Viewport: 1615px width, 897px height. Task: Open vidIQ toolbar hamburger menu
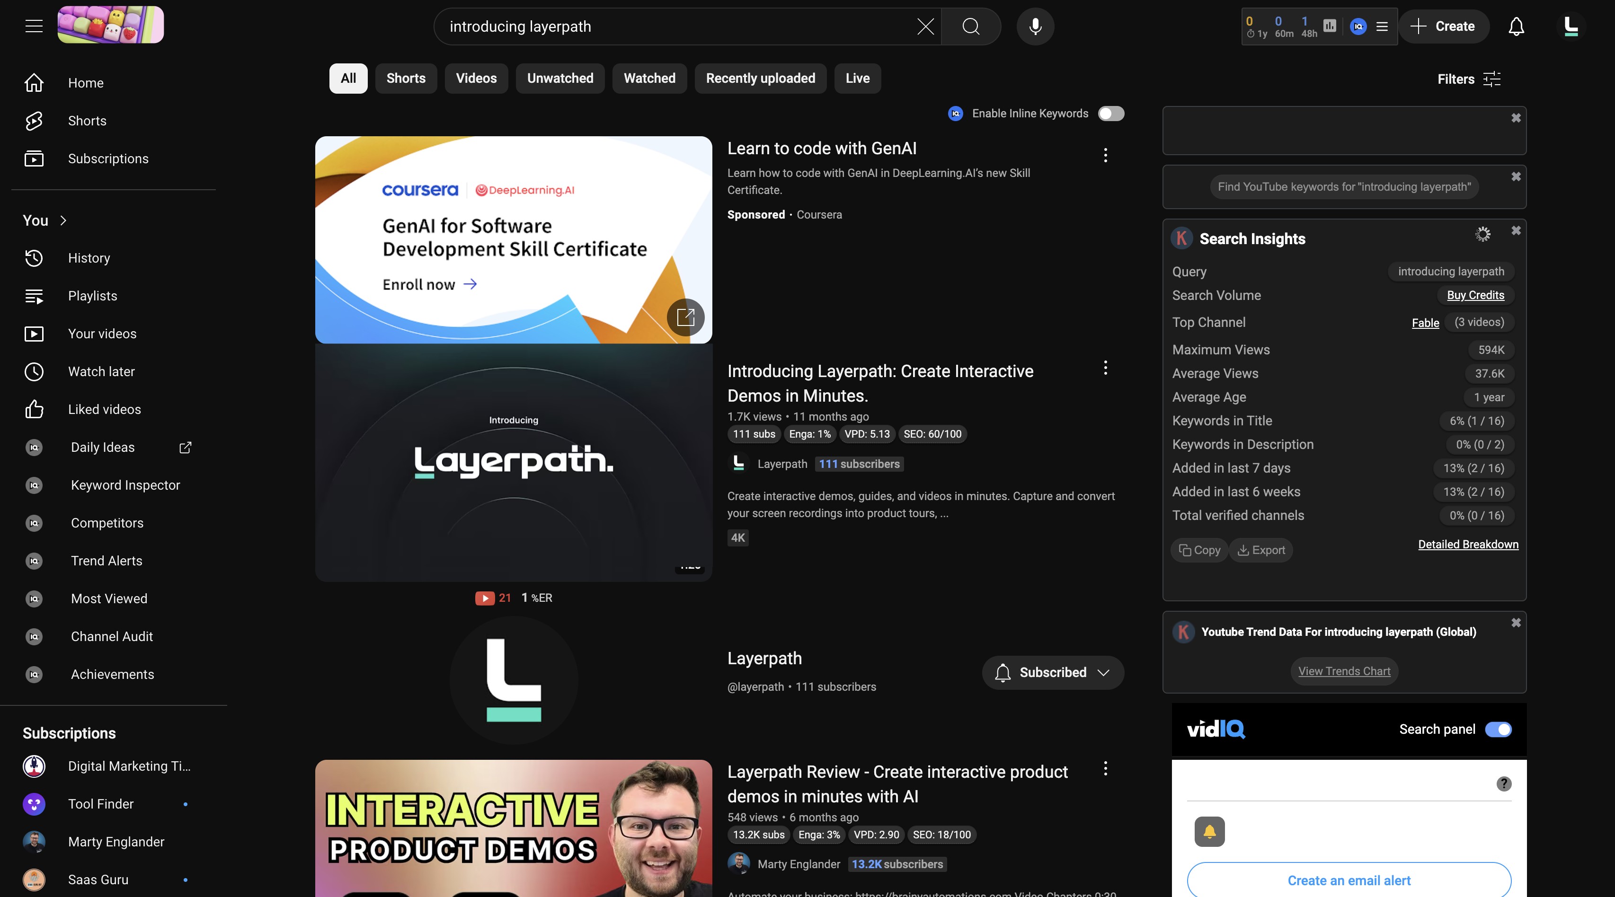pos(1382,26)
